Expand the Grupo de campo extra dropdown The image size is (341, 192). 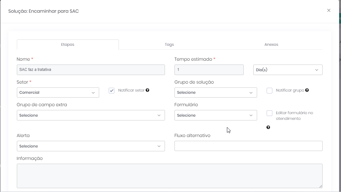pos(91,115)
